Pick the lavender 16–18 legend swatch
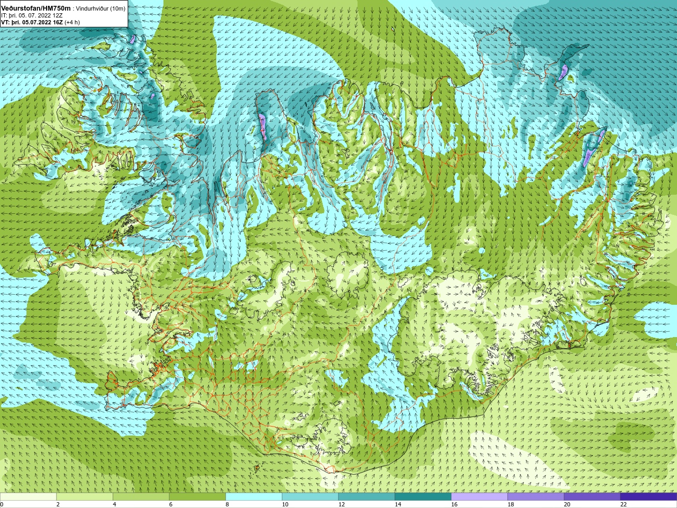 tap(479, 497)
